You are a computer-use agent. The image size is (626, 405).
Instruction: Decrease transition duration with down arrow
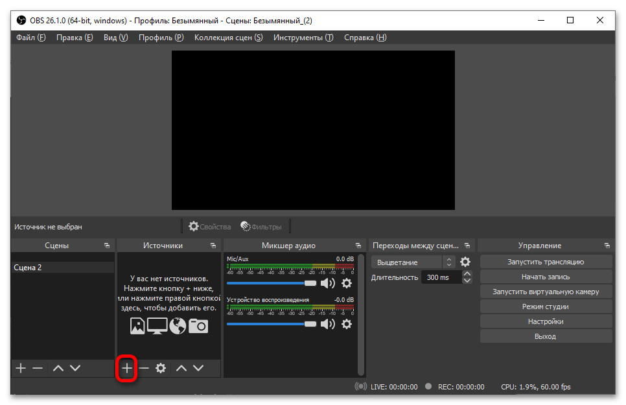467,281
